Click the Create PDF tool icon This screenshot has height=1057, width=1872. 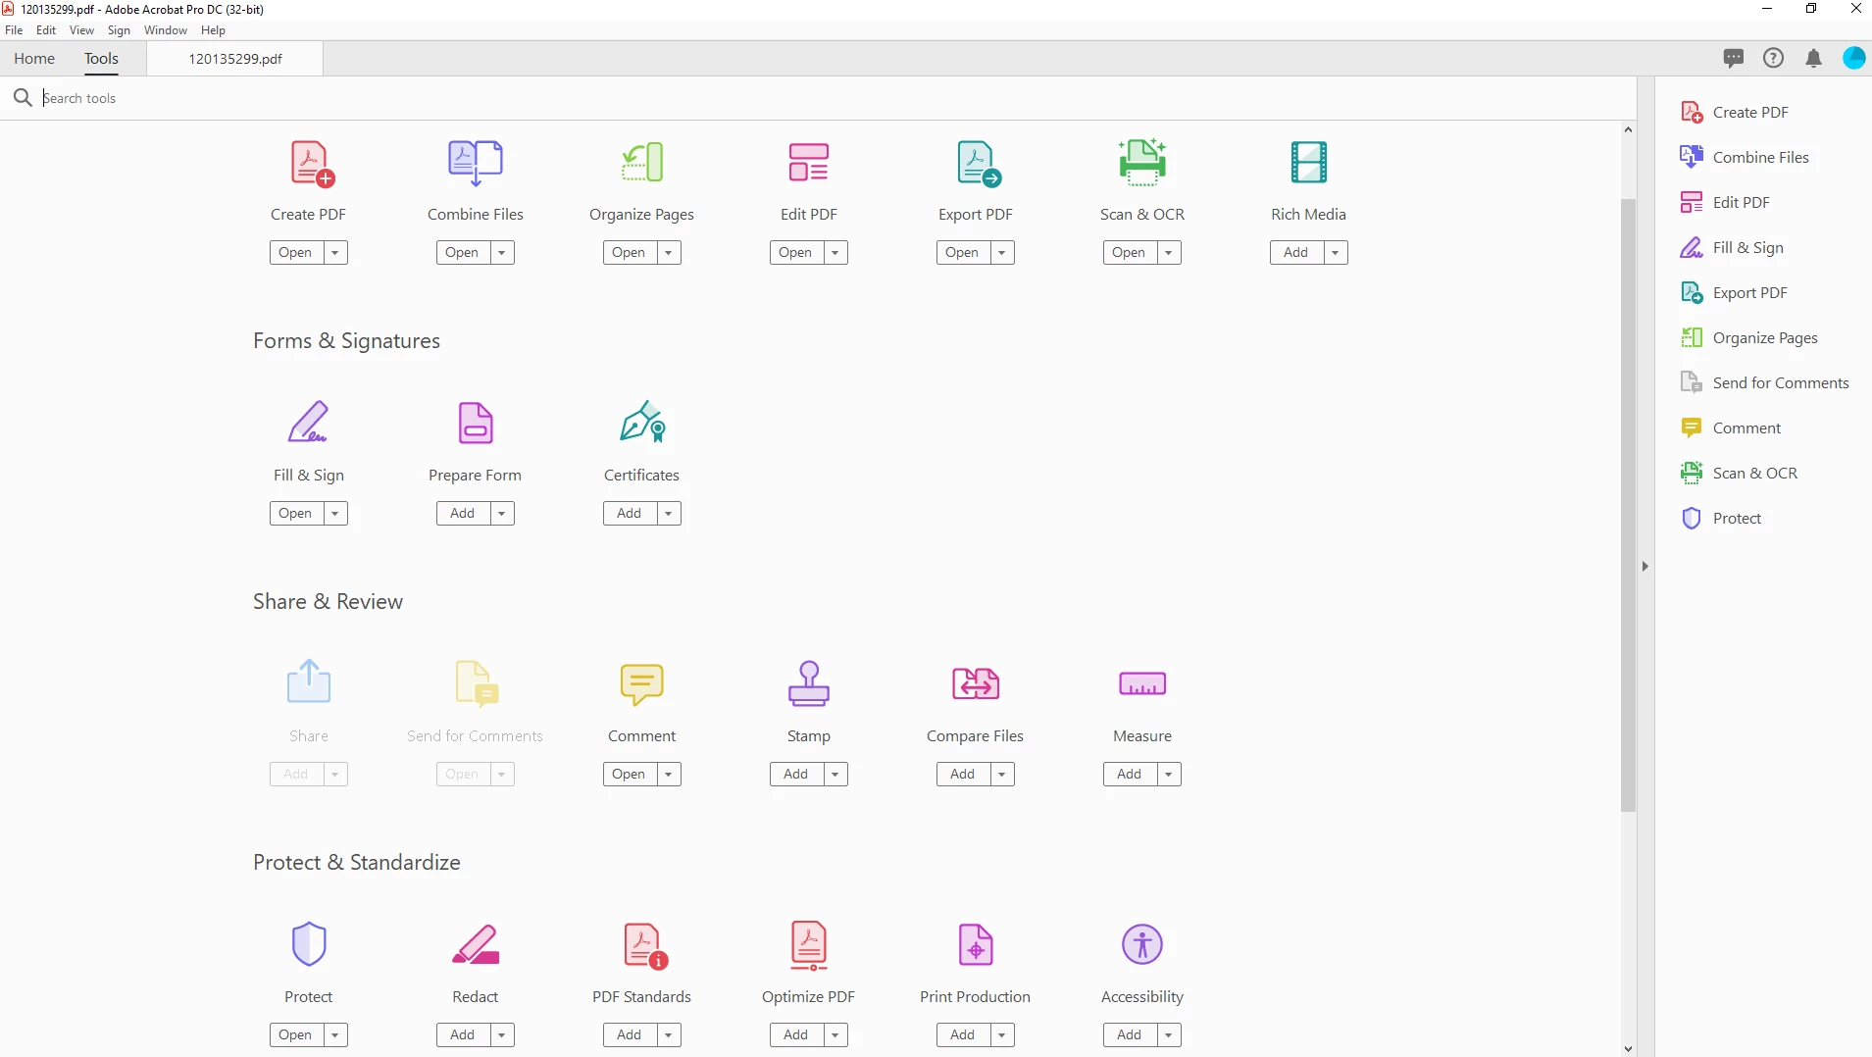312,164
